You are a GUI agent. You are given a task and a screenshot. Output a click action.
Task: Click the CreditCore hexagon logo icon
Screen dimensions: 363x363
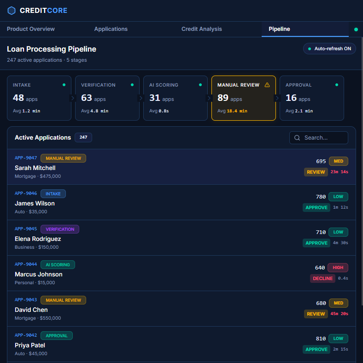[12, 11]
